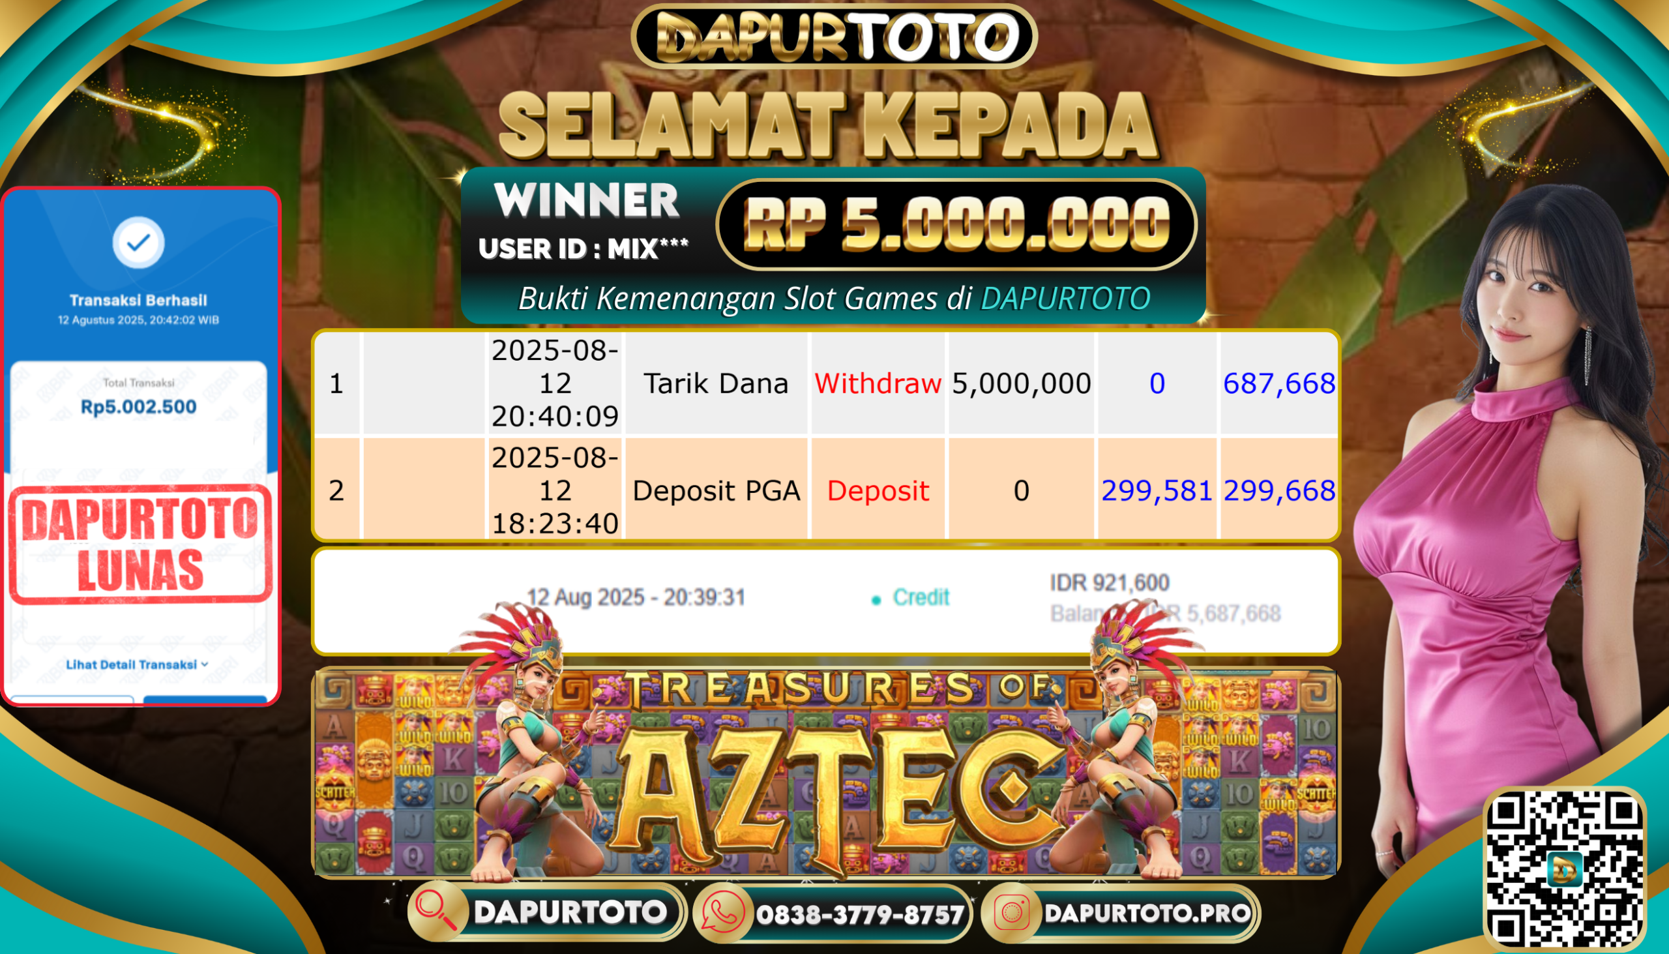
Task: Click the green Credit status dot
Action: point(876,599)
